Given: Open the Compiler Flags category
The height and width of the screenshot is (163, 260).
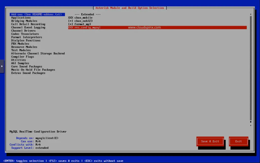Looking at the screenshot, I should pos(23,57).
